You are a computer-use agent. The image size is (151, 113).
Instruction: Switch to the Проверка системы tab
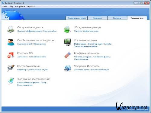point(76,18)
